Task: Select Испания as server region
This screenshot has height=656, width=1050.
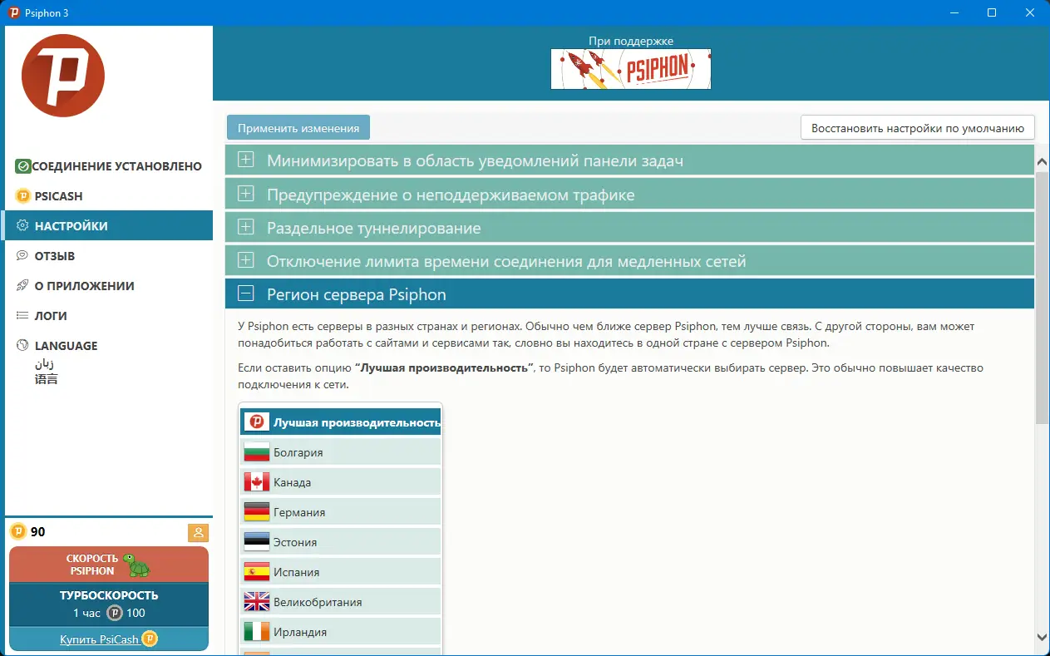Action: pyautogui.click(x=341, y=572)
